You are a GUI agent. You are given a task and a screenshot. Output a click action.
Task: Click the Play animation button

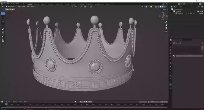(87, 102)
